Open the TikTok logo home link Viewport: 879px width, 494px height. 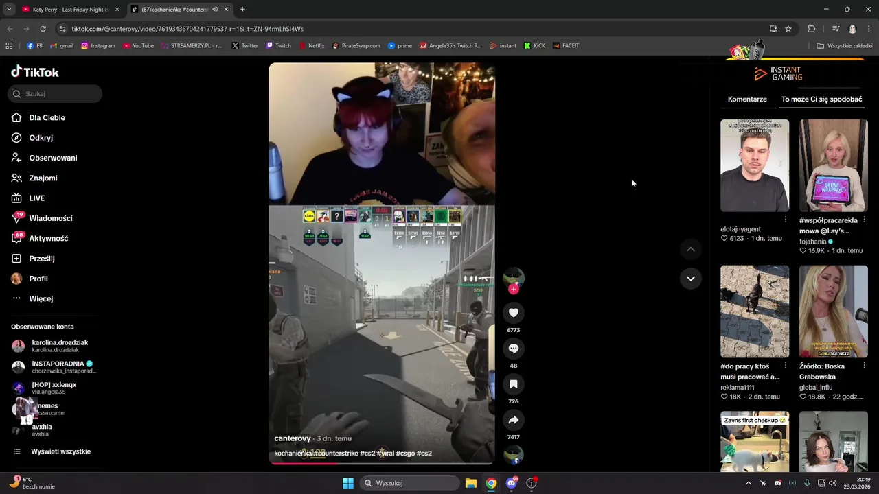(x=35, y=72)
